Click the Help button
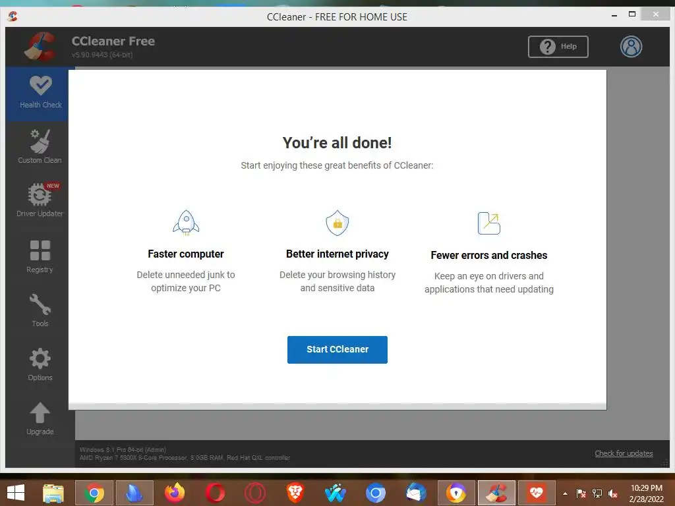The width and height of the screenshot is (675, 506). click(x=558, y=47)
